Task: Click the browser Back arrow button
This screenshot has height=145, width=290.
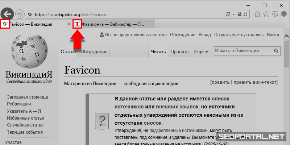Action: [x=8, y=14]
